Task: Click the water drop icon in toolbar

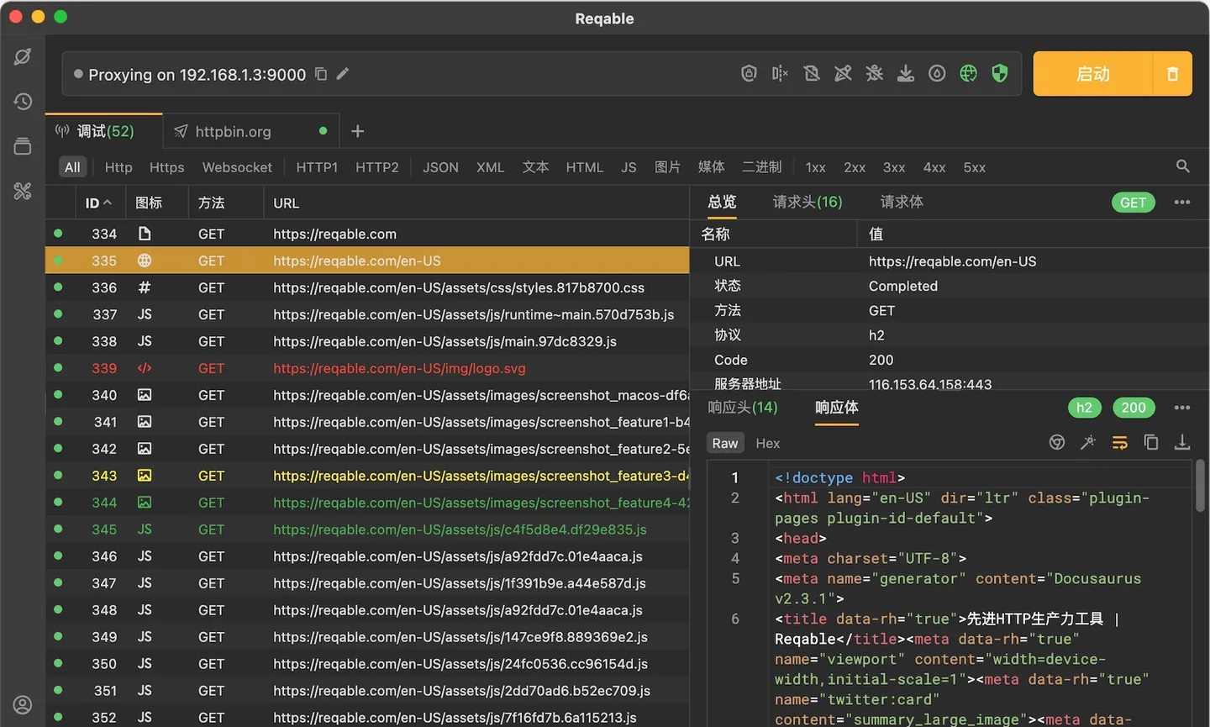Action: (x=937, y=73)
